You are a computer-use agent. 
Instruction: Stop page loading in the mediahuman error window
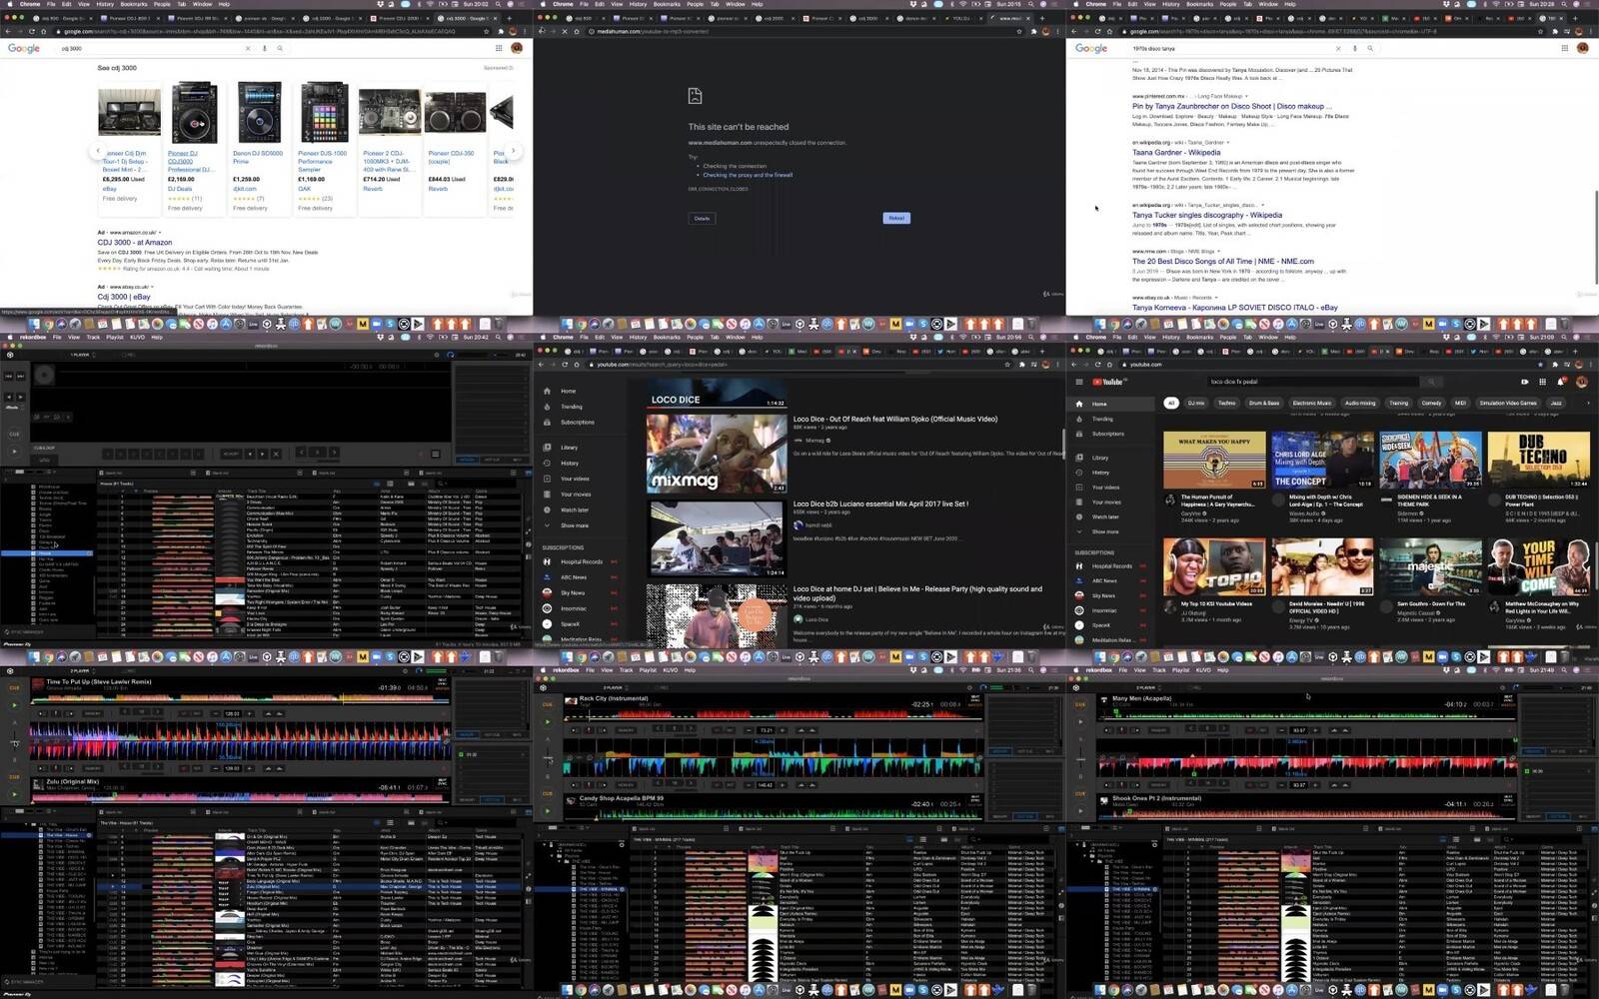tap(565, 31)
